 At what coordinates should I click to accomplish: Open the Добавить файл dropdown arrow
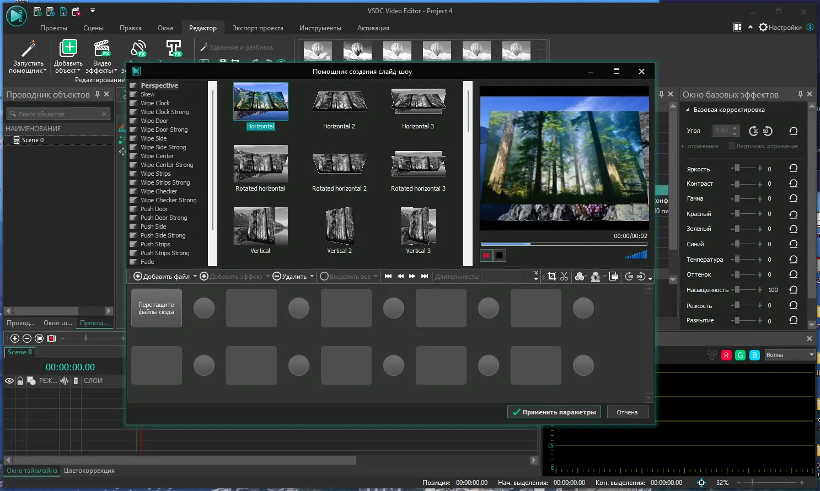click(195, 277)
